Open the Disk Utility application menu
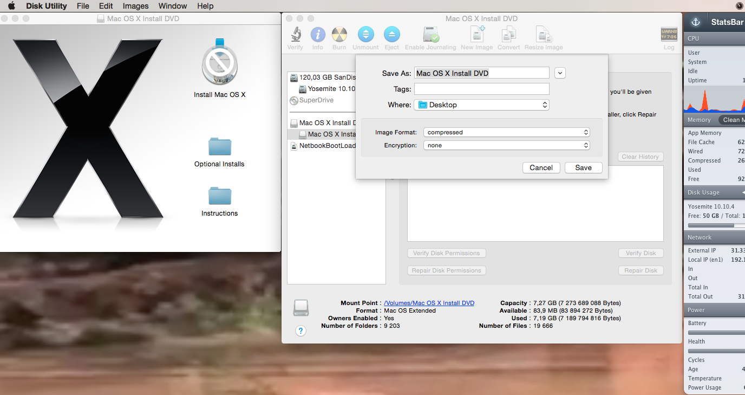 [x=47, y=6]
